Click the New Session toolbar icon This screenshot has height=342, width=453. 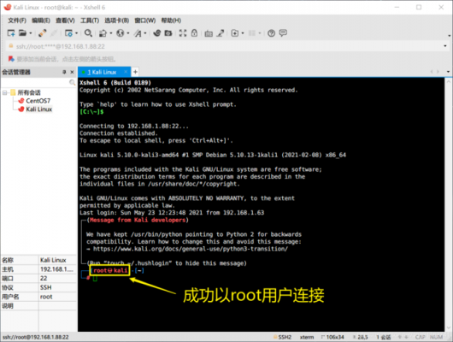pos(11,33)
